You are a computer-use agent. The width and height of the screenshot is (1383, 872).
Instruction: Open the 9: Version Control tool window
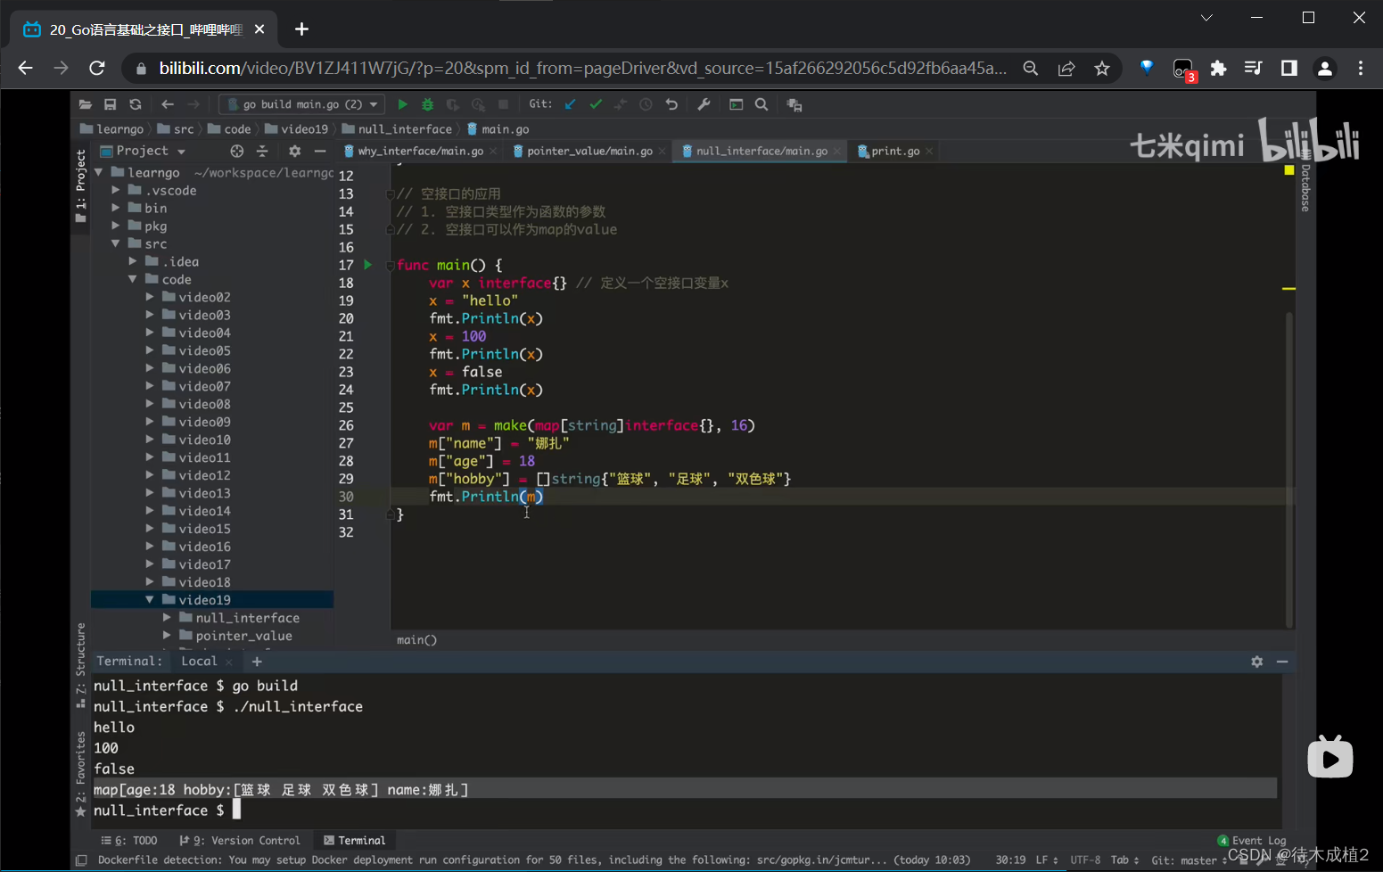240,841
